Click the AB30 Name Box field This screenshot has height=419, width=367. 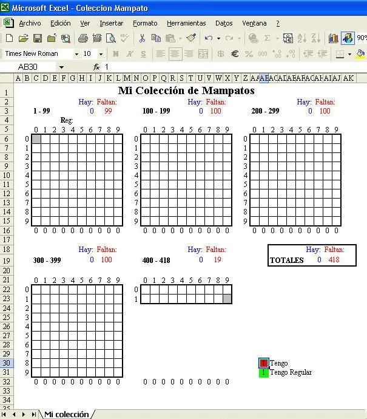pyautogui.click(x=29, y=67)
